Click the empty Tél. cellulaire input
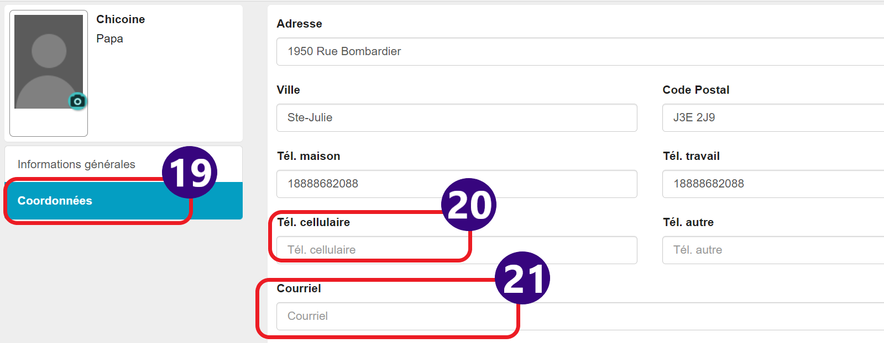Screen dimensions: 884x343 tap(457, 250)
